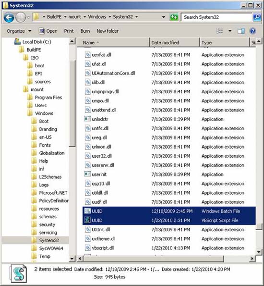Select the unlodctr application icon
The width and height of the screenshot is (264, 286).
(x=87, y=119)
